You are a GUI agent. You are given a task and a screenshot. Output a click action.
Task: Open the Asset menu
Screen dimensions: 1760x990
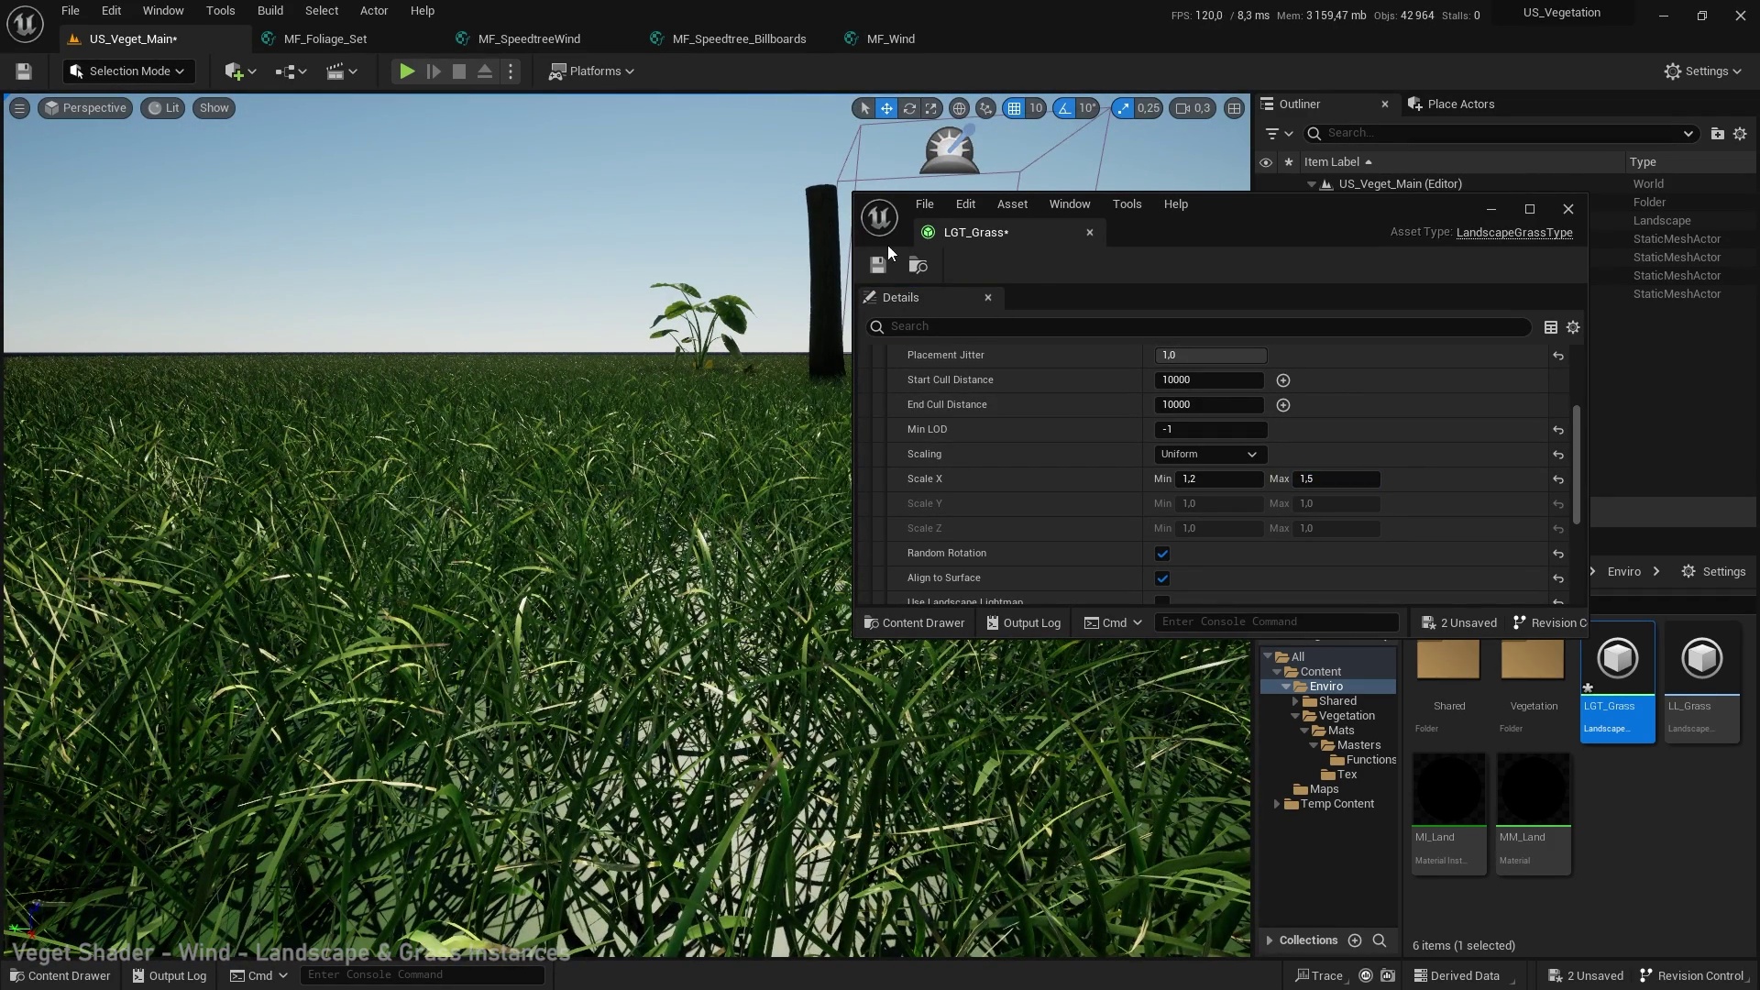(x=1012, y=204)
